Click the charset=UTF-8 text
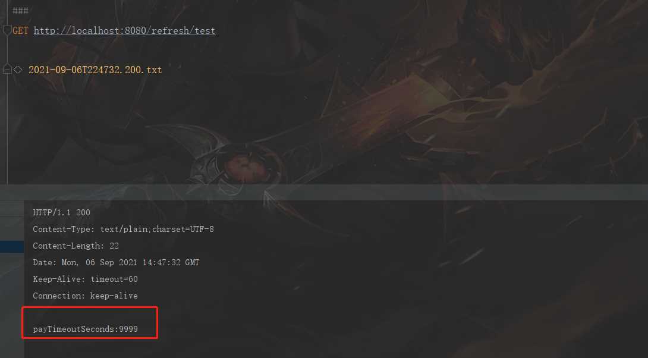Screen dimensions: 648x358 (183, 229)
